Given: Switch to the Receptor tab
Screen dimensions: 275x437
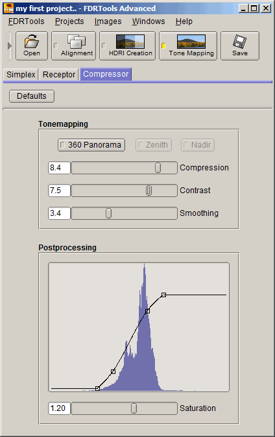Looking at the screenshot, I should [59, 75].
